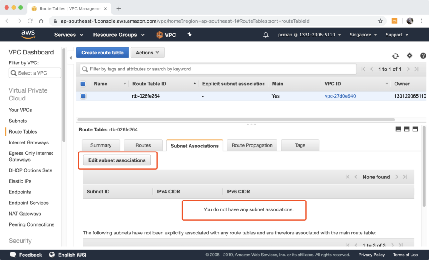Open the Resource Groups dropdown
This screenshot has height=260, width=429.
click(119, 35)
